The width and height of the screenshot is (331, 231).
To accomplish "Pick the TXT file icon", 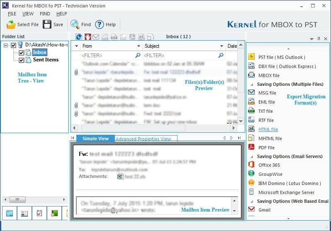I will [251, 111].
